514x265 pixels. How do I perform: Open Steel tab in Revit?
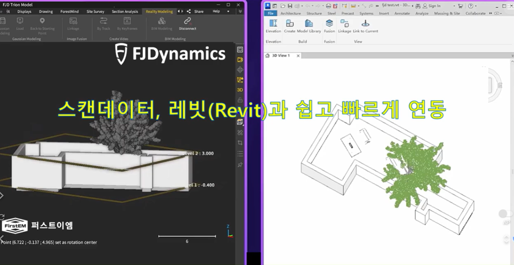(x=332, y=13)
